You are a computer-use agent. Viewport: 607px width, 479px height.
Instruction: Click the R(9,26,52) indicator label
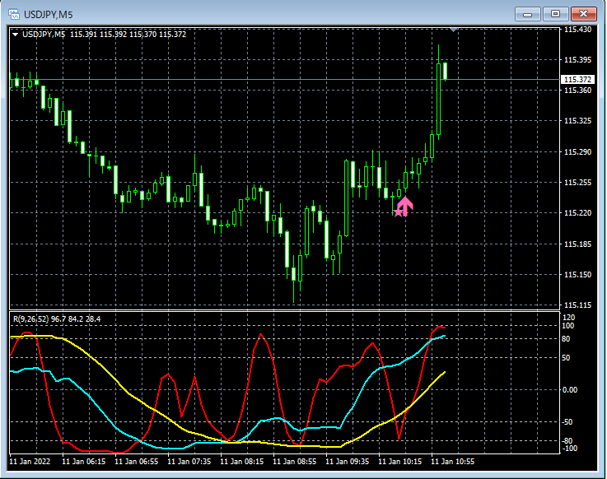[57, 319]
